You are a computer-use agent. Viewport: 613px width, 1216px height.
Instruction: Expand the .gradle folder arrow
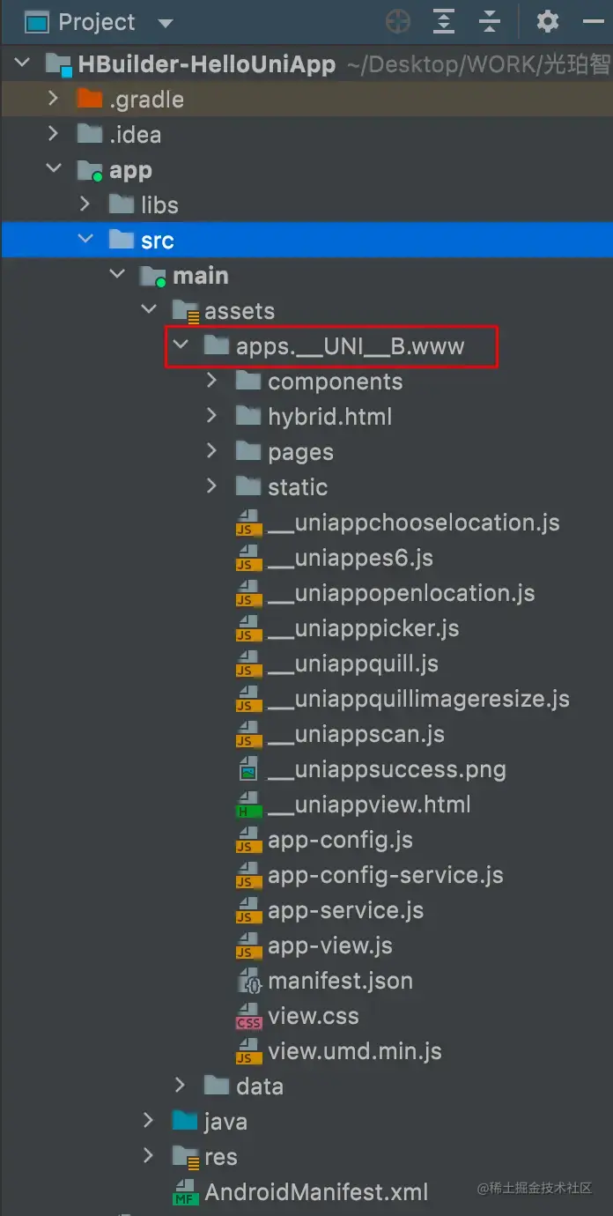click(53, 99)
